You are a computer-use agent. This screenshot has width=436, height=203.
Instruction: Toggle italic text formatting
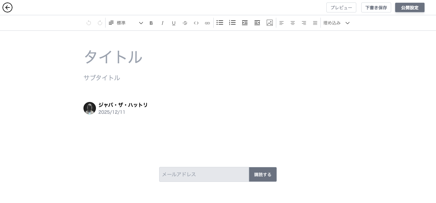(x=162, y=23)
